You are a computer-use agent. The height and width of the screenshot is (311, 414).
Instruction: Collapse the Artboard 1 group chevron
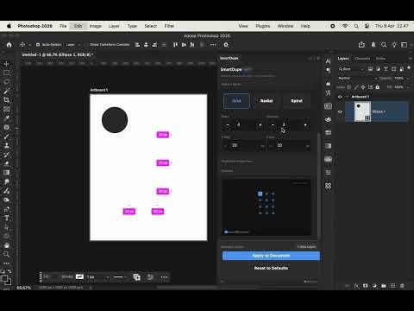(x=348, y=97)
